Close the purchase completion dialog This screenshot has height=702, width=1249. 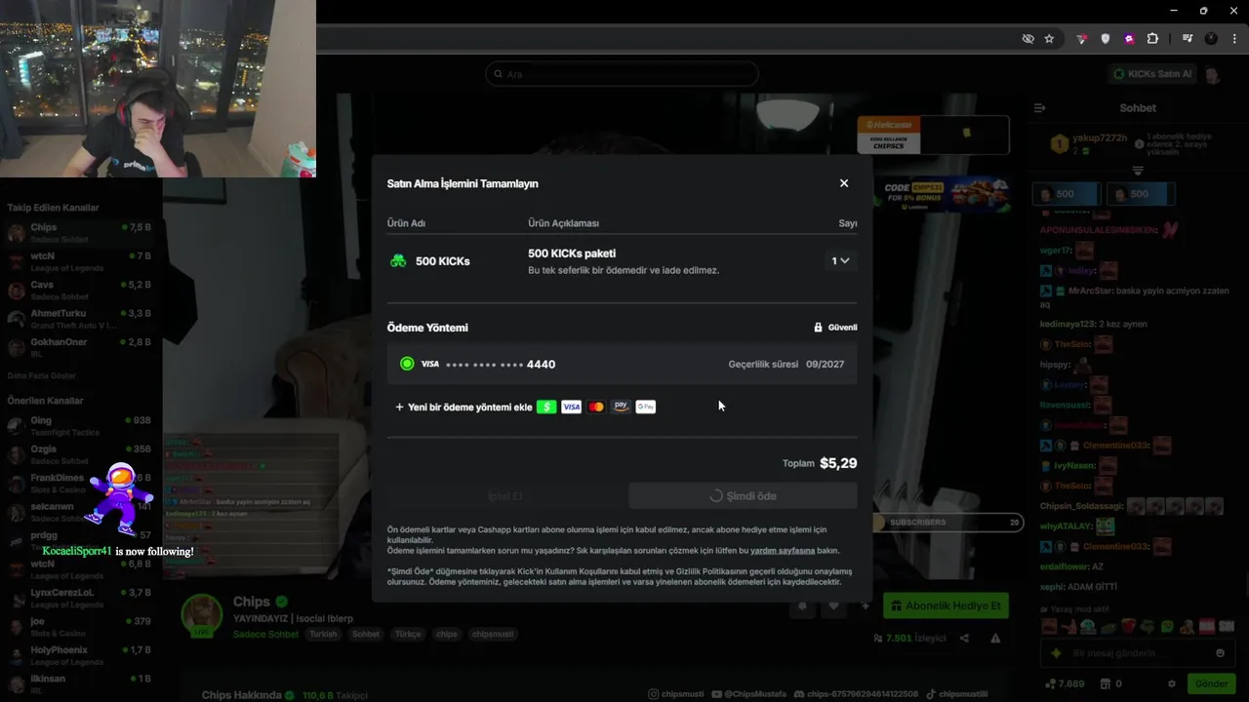pos(844,183)
